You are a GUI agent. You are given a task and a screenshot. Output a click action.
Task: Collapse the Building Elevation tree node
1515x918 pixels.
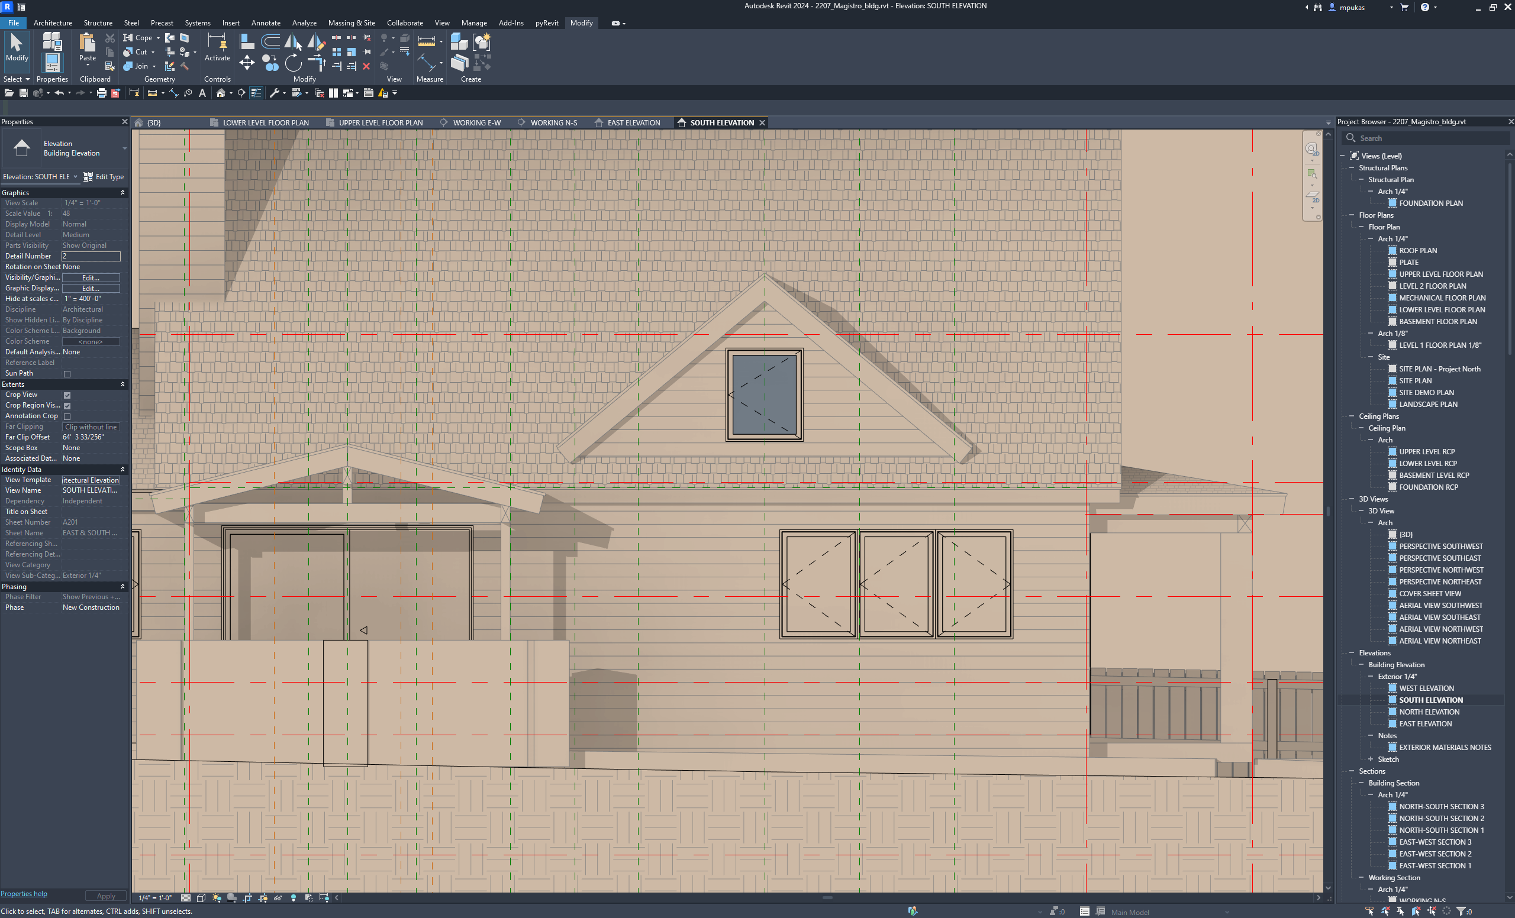point(1360,664)
